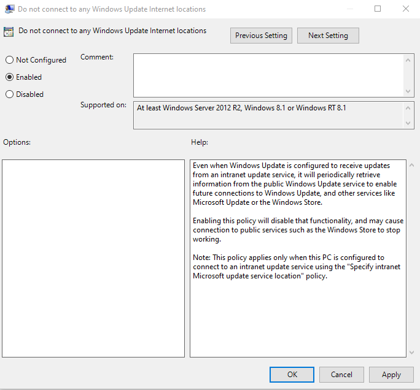Screen dimensions: 420x390
Task: Click the policy setting icon beside the heading
Action: (x=9, y=32)
